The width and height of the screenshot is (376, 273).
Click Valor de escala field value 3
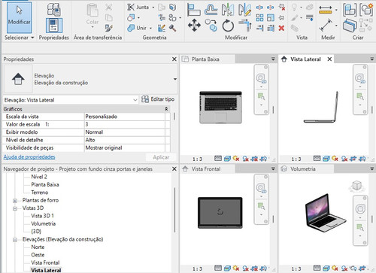point(125,124)
